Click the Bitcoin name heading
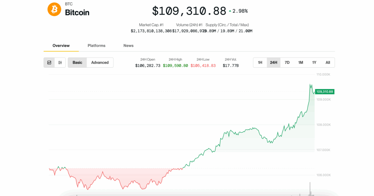 pyautogui.click(x=77, y=12)
